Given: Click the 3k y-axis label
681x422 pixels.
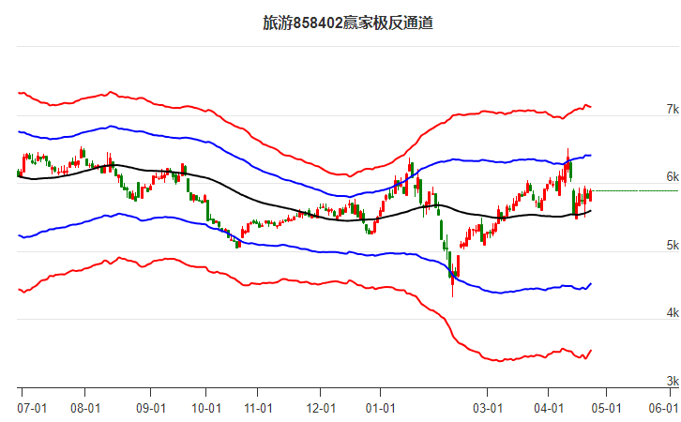Looking at the screenshot, I should tap(673, 381).
